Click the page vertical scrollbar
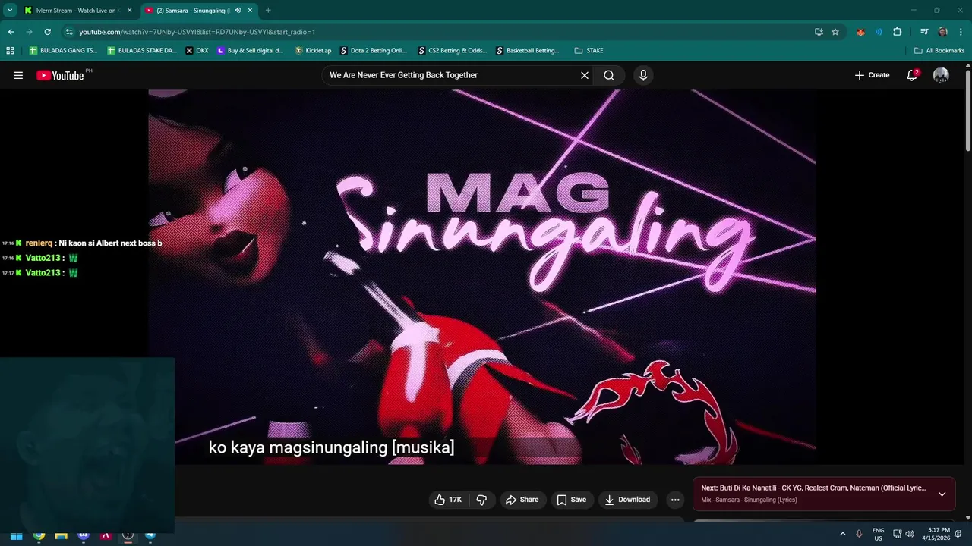 (968, 111)
